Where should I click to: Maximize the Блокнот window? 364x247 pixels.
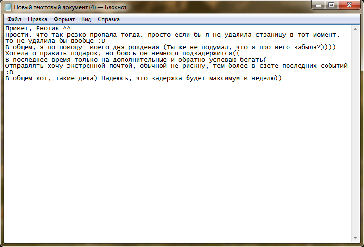click(x=331, y=5)
